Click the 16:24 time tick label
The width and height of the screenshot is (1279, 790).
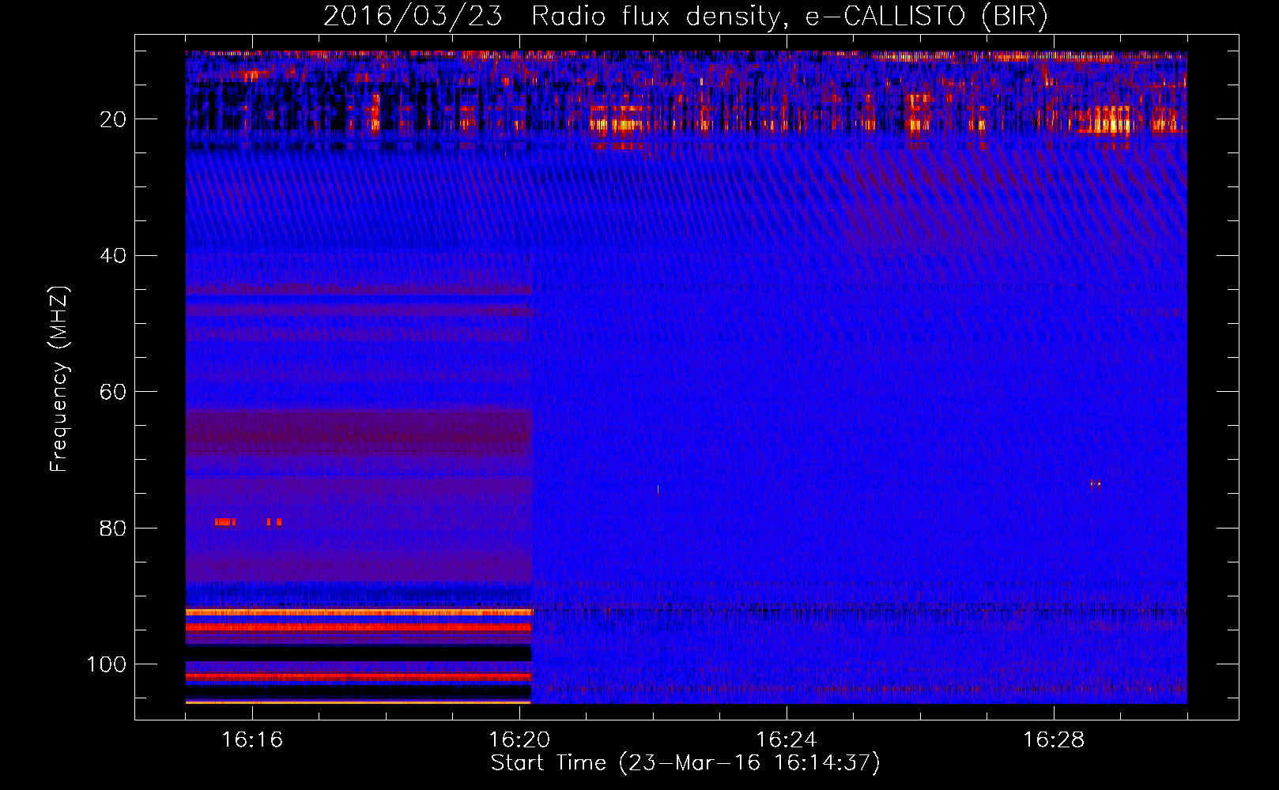pos(787,740)
